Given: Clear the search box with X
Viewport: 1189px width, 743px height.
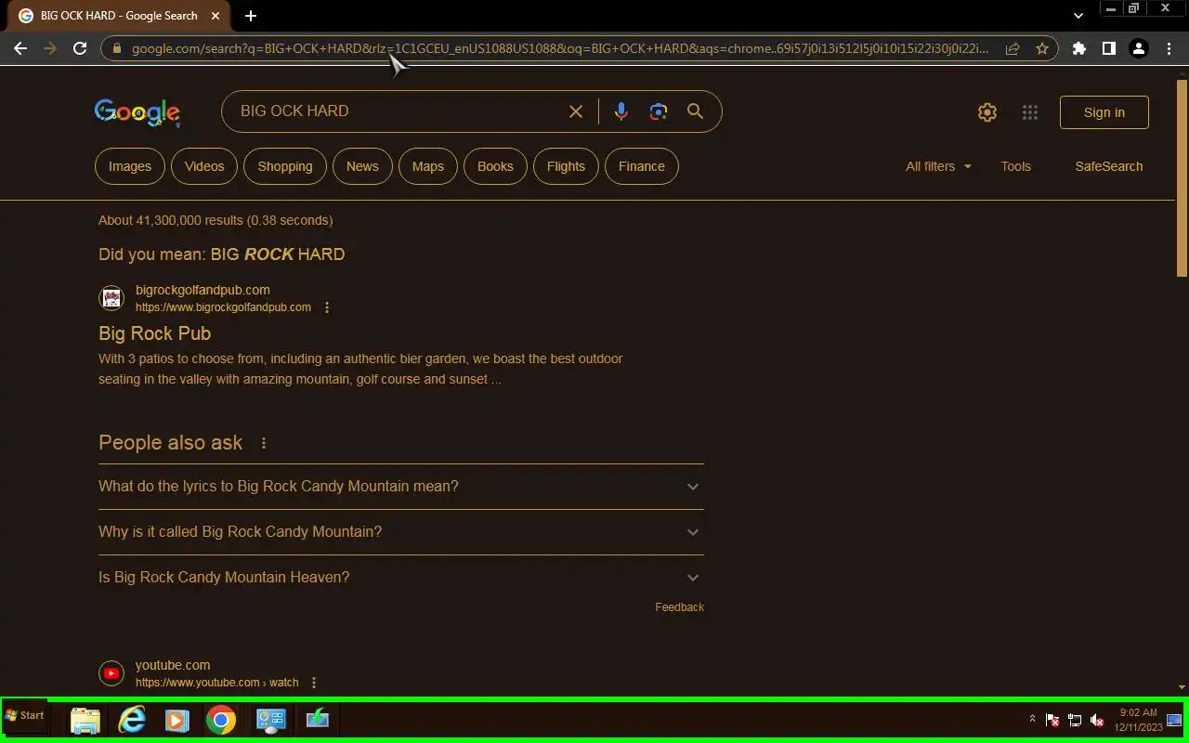Looking at the screenshot, I should [576, 111].
